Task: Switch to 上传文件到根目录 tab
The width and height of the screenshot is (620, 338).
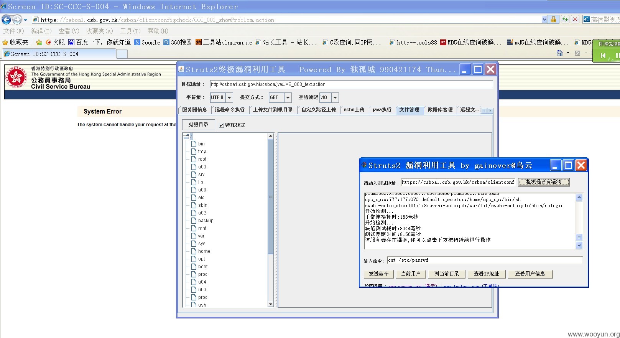Action: pyautogui.click(x=273, y=110)
